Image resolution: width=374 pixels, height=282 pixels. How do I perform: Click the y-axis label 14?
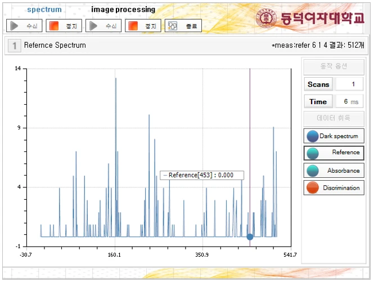coord(18,69)
